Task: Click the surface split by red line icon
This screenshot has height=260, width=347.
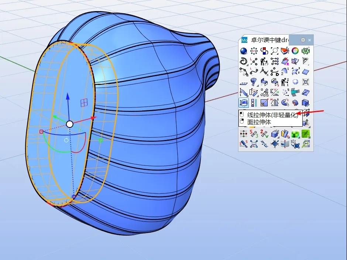Action: click(285, 144)
